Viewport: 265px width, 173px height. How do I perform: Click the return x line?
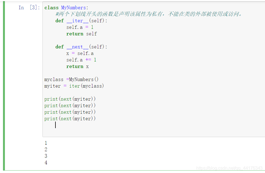click(77, 66)
